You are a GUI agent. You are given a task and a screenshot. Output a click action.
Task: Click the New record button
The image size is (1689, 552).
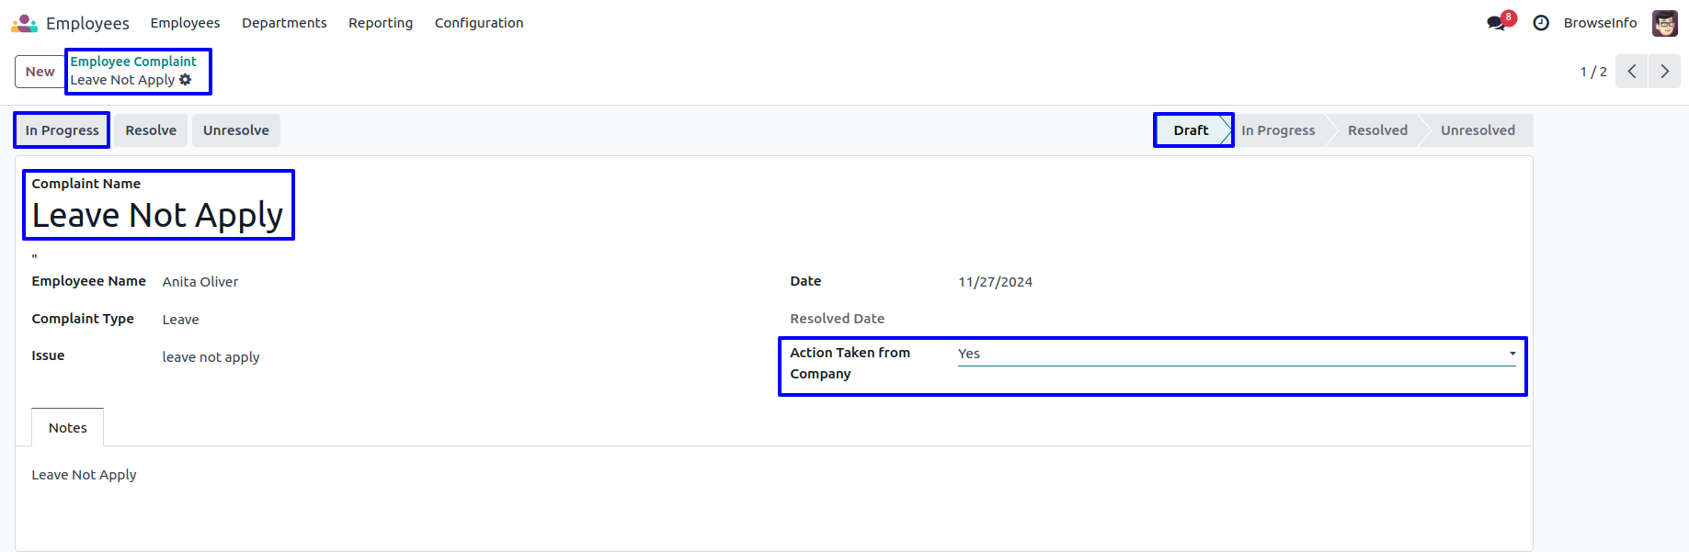click(40, 72)
